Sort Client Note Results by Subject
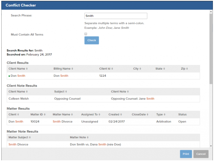Screen dimensions: 218x165 (x=61, y=92)
